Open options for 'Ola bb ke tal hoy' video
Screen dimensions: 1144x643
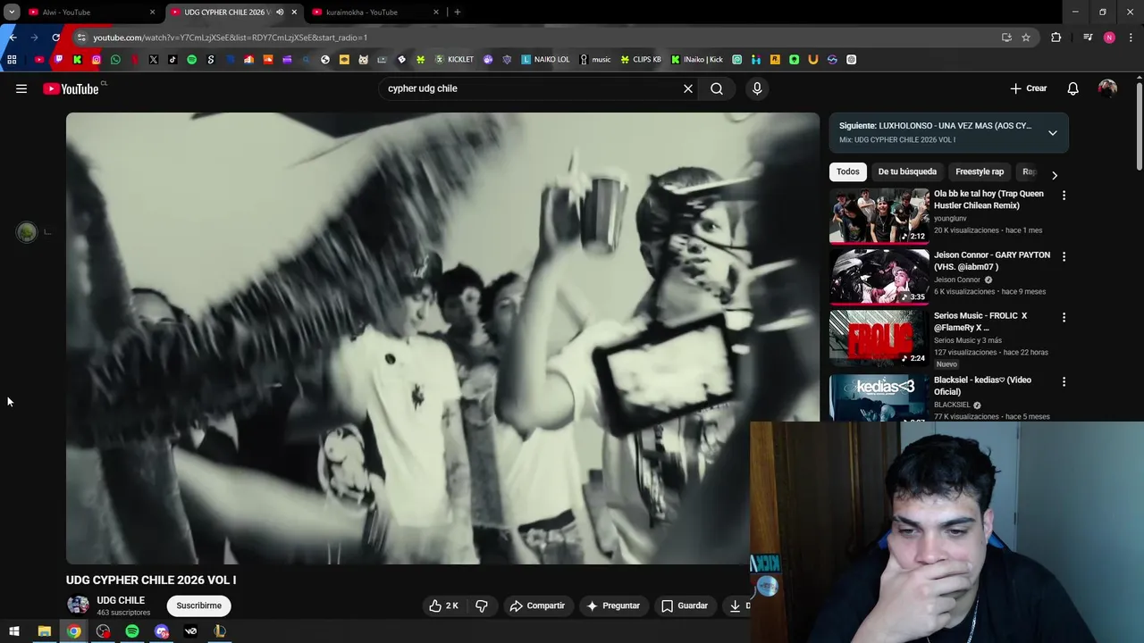tap(1064, 195)
